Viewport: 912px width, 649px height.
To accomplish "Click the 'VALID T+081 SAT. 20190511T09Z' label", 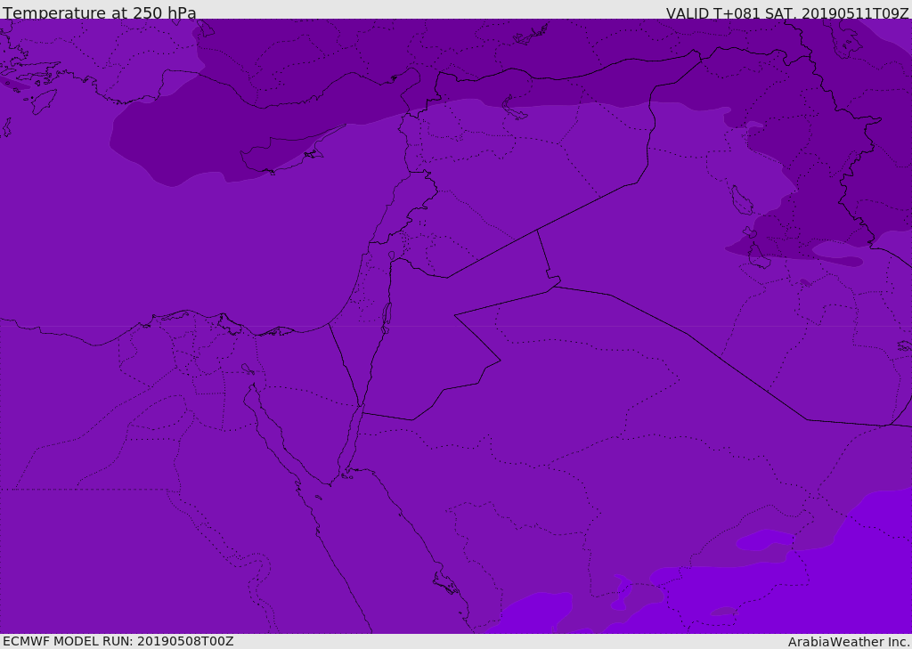I will click(787, 12).
